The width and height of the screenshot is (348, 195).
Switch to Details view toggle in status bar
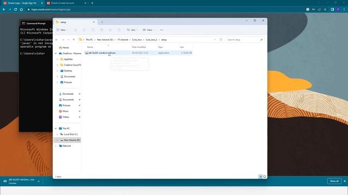pos(260,177)
